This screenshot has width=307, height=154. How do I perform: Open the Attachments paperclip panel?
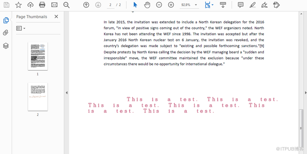pyautogui.click(x=6, y=33)
